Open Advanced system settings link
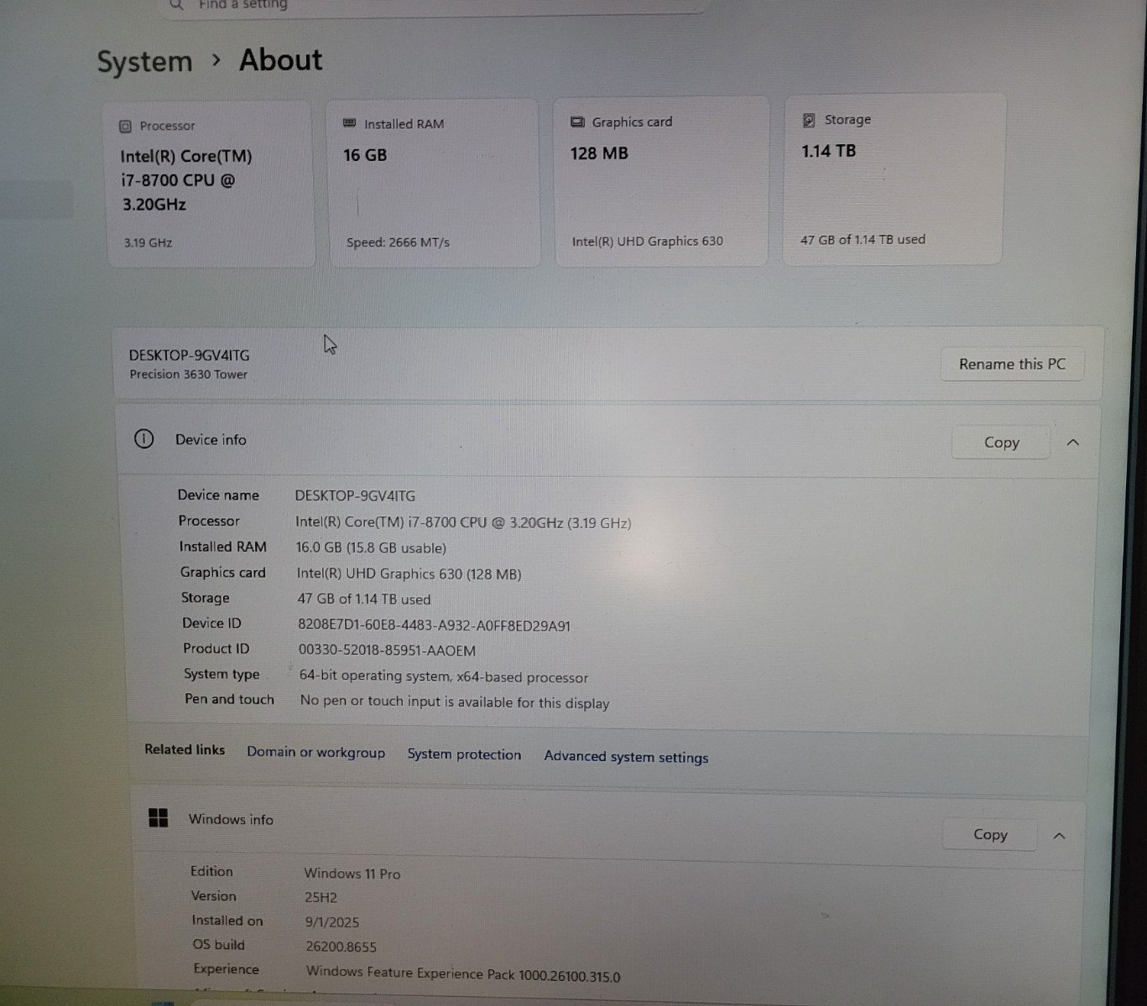Viewport: 1147px width, 1006px height. click(626, 756)
